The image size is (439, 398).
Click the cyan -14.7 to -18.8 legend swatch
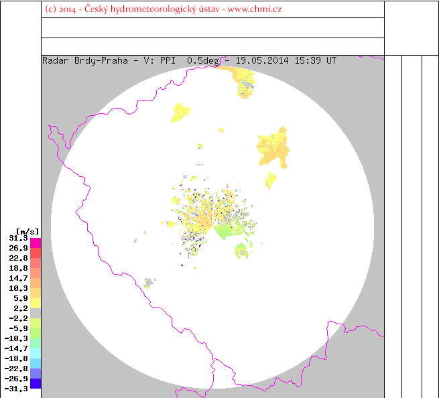36,353
